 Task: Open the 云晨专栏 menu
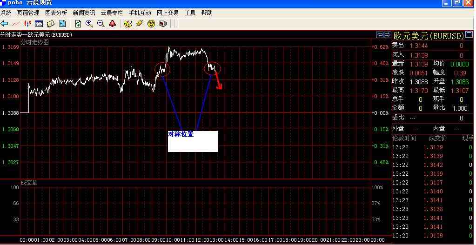point(112,13)
